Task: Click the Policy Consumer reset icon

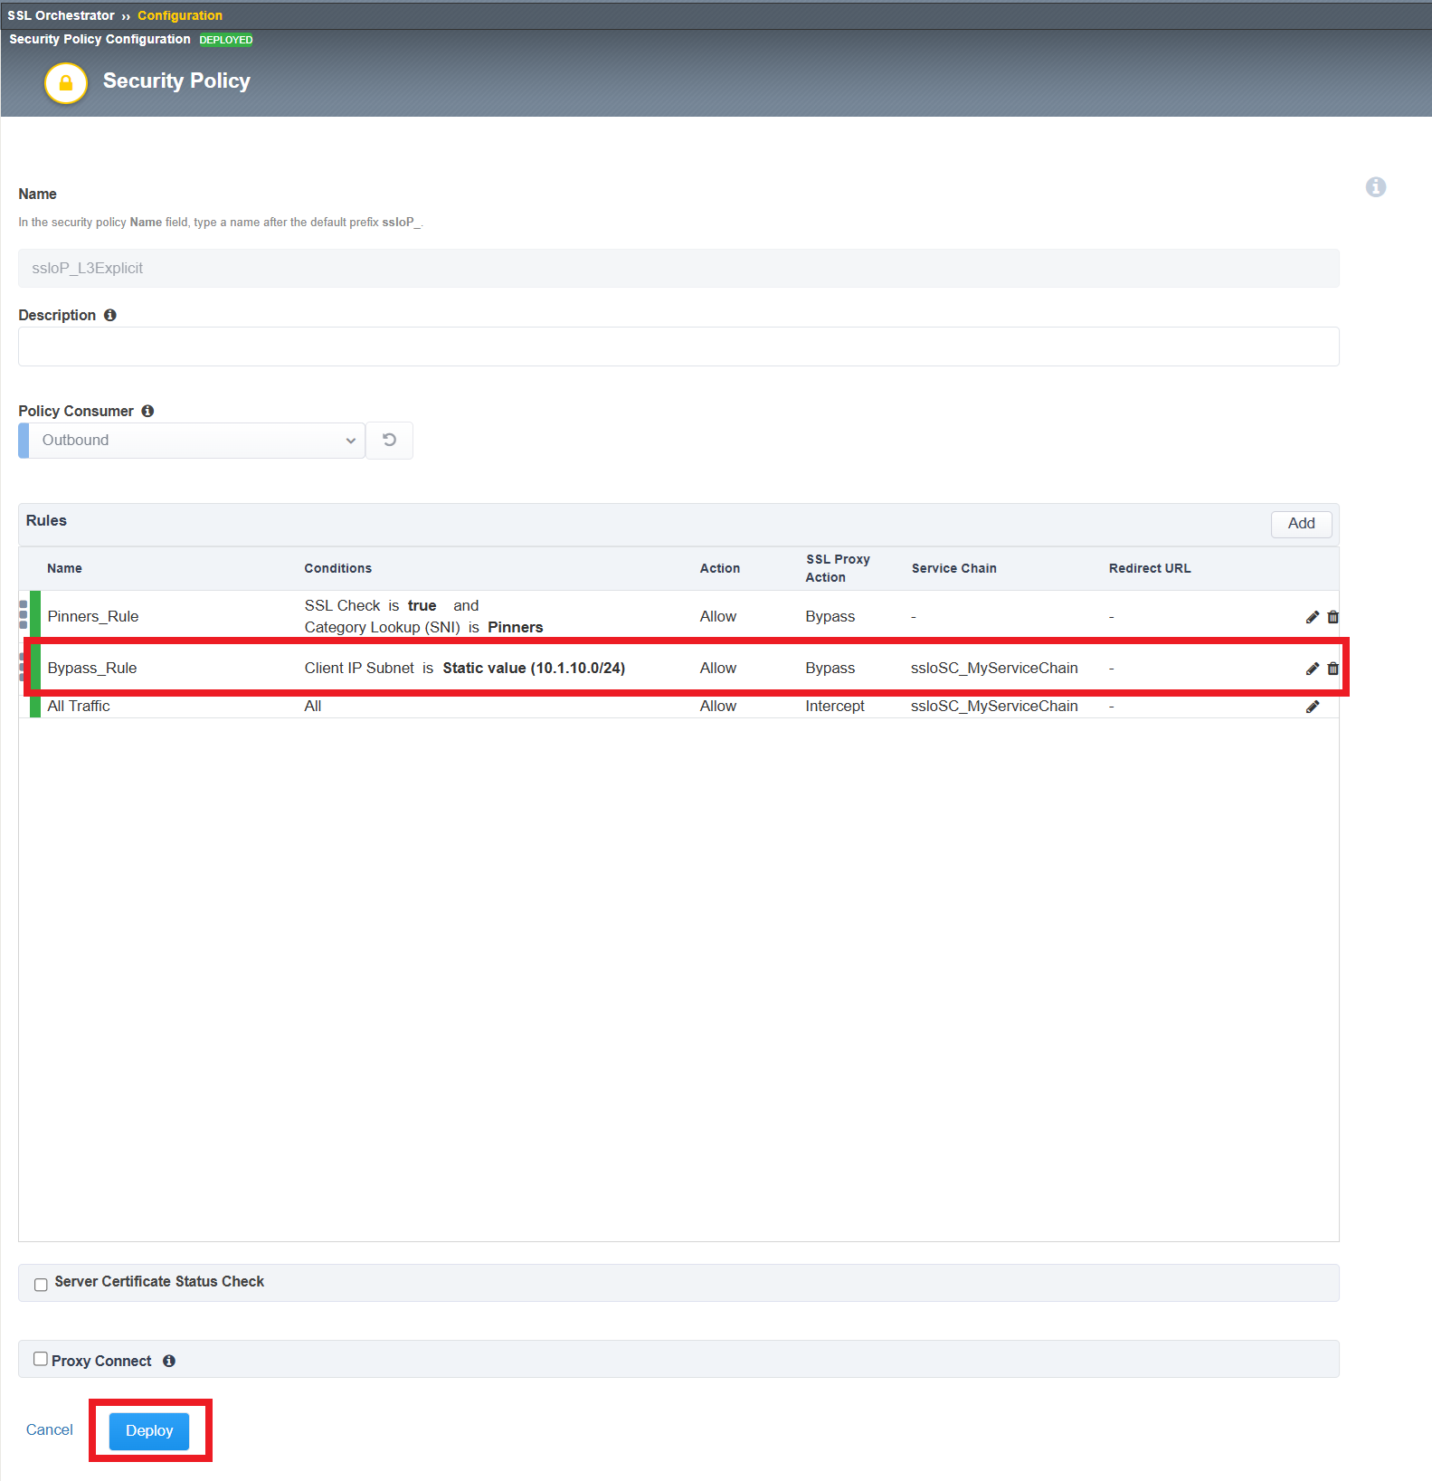Action: pyautogui.click(x=390, y=441)
